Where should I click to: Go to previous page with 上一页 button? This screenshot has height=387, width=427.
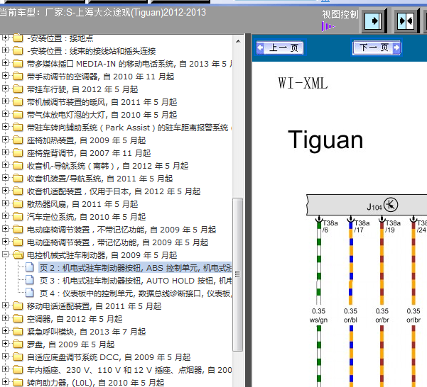(x=281, y=47)
